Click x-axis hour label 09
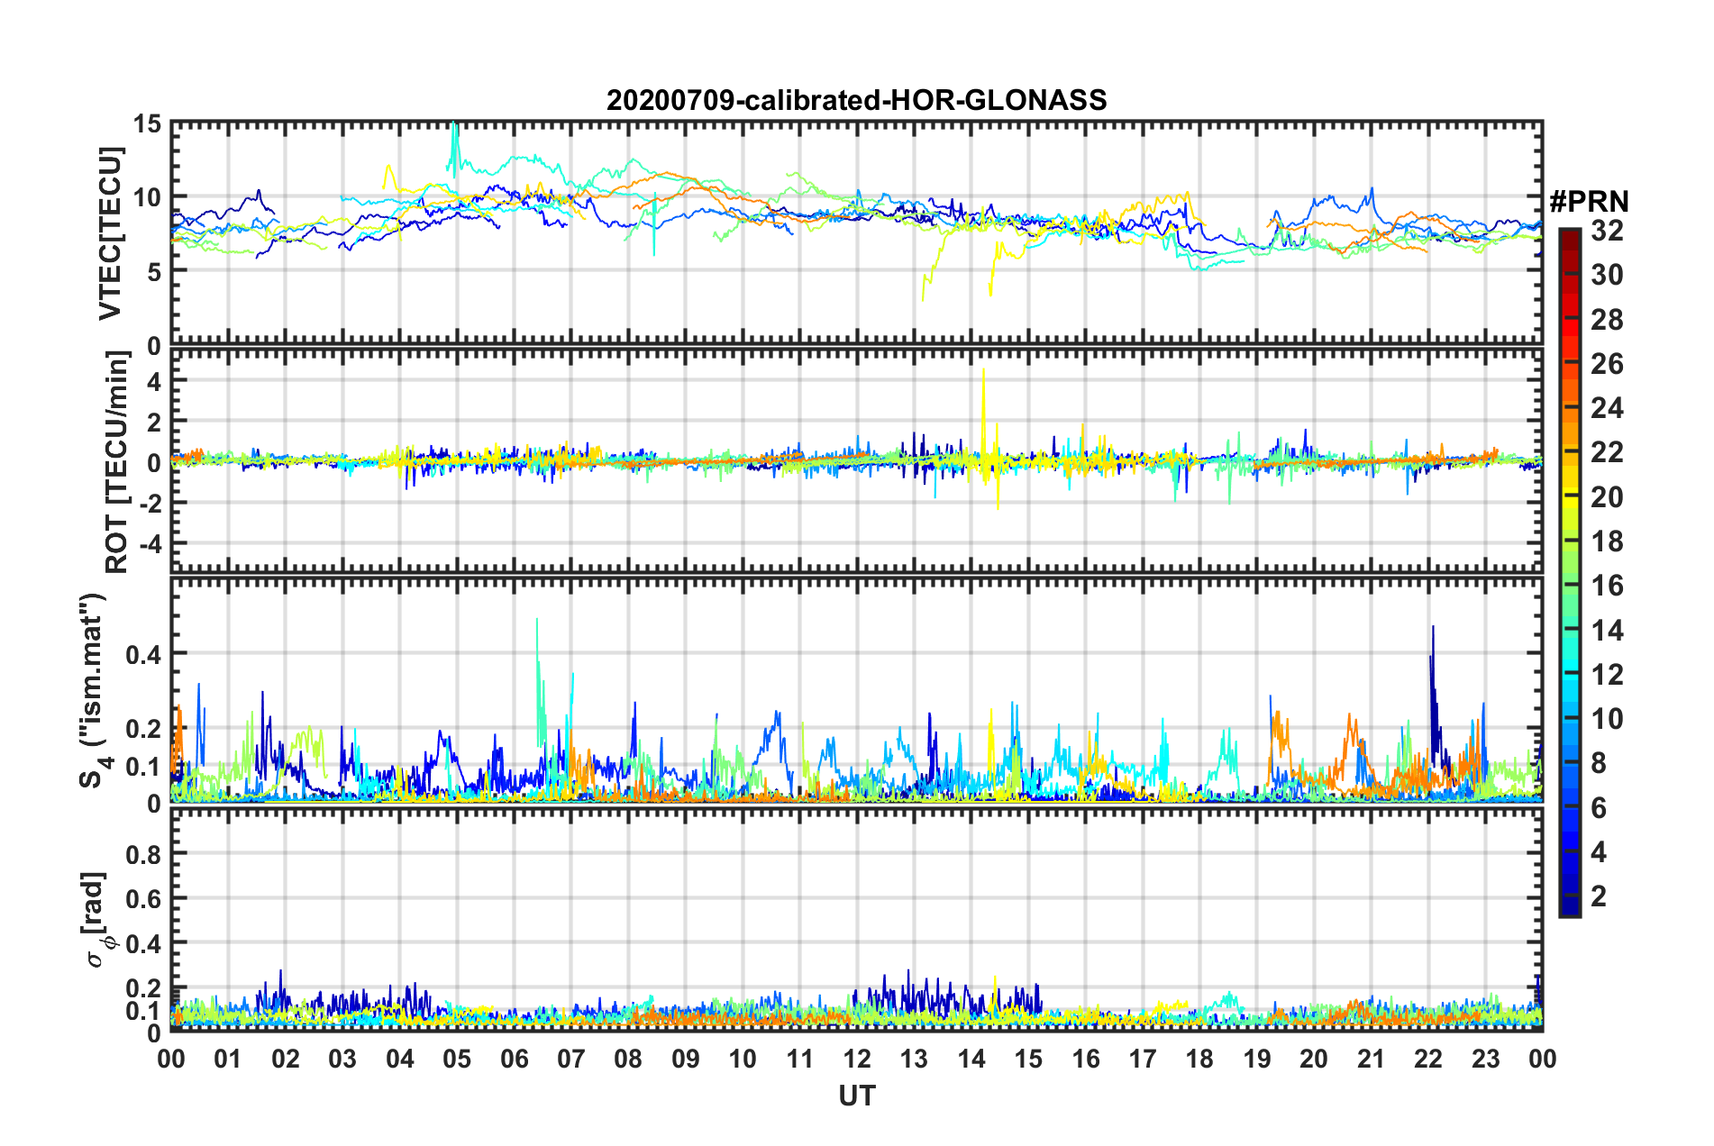 [x=686, y=1060]
